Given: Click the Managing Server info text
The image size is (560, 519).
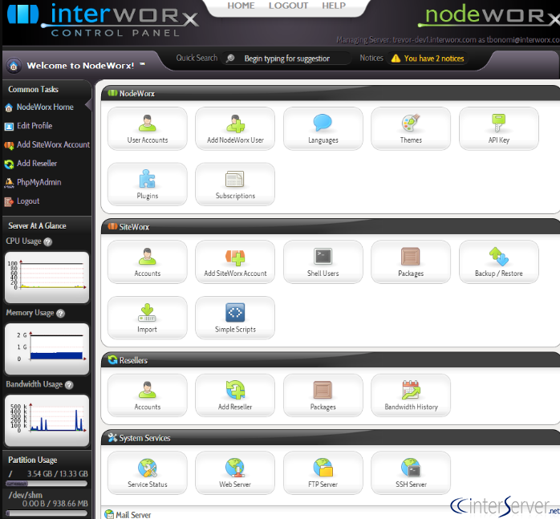Looking at the screenshot, I should coord(448,39).
